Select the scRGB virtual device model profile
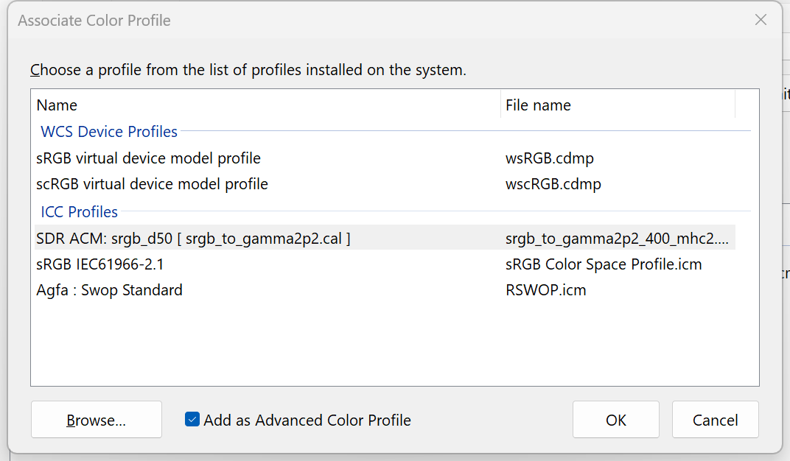This screenshot has height=461, width=790. 152,184
